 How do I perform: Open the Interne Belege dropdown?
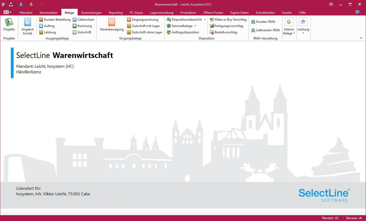click(289, 26)
